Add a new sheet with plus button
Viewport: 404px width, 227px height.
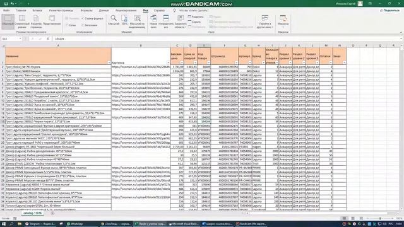click(52, 213)
